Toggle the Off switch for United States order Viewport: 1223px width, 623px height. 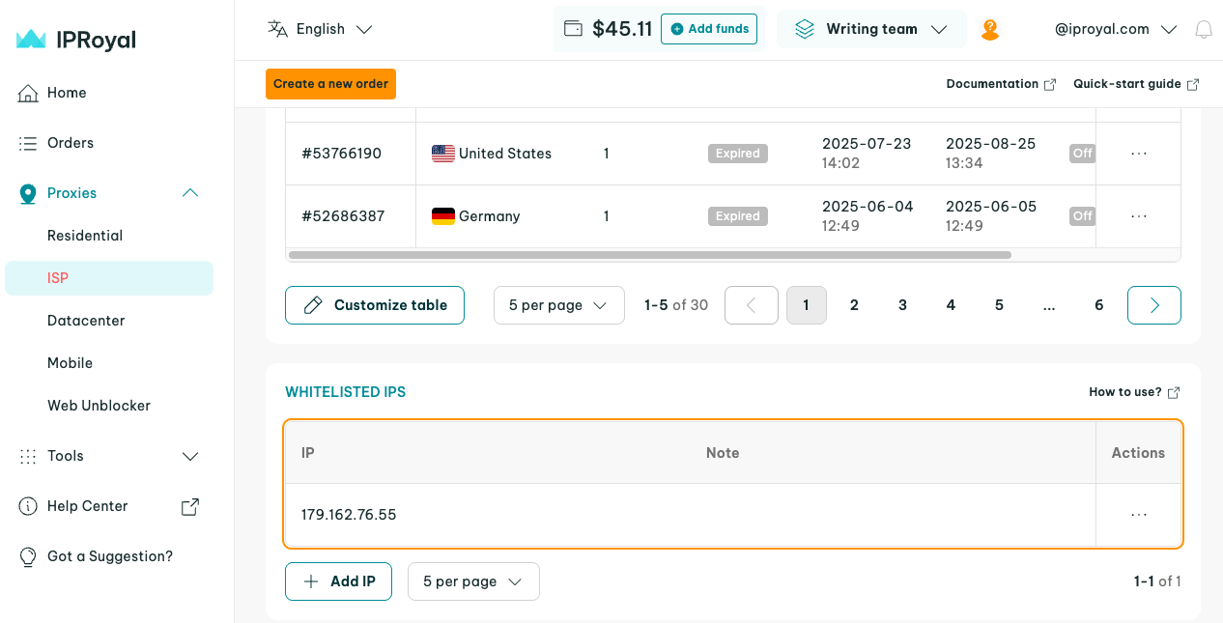(x=1082, y=154)
